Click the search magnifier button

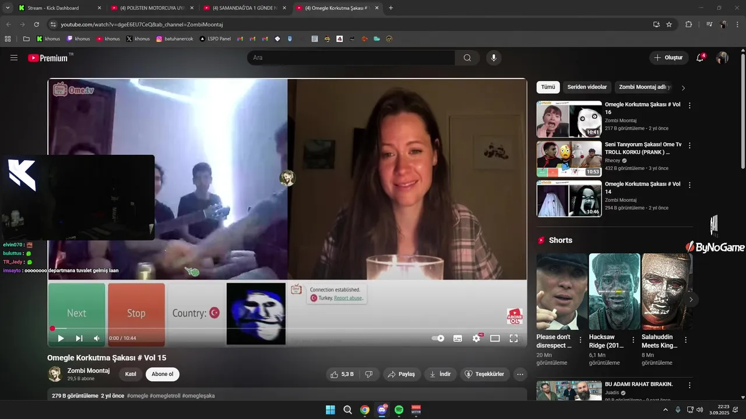click(x=467, y=58)
